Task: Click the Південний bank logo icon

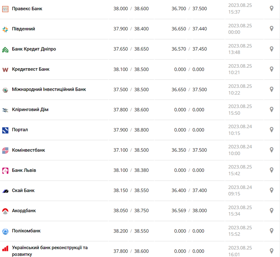Action: click(x=5, y=29)
